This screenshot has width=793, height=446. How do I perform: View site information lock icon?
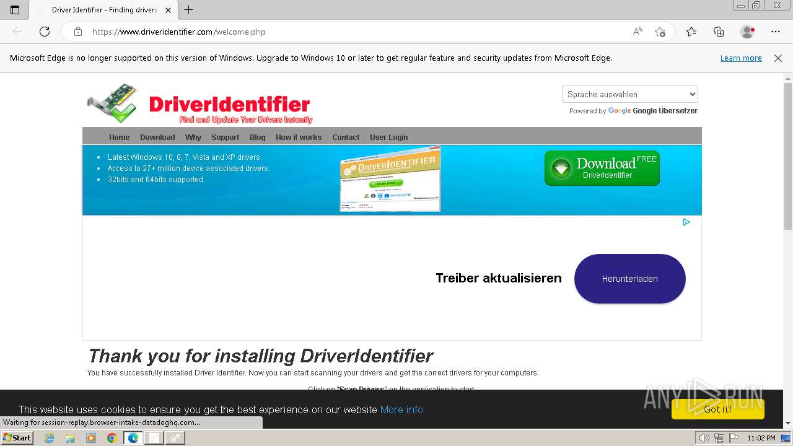78,32
